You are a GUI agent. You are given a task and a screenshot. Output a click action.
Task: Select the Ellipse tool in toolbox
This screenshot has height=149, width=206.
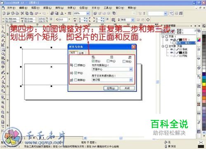[3, 54]
